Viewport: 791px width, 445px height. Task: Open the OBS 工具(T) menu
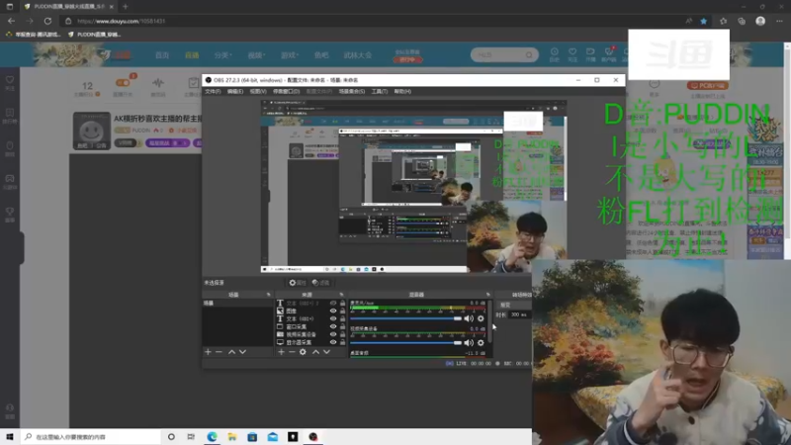pos(380,91)
